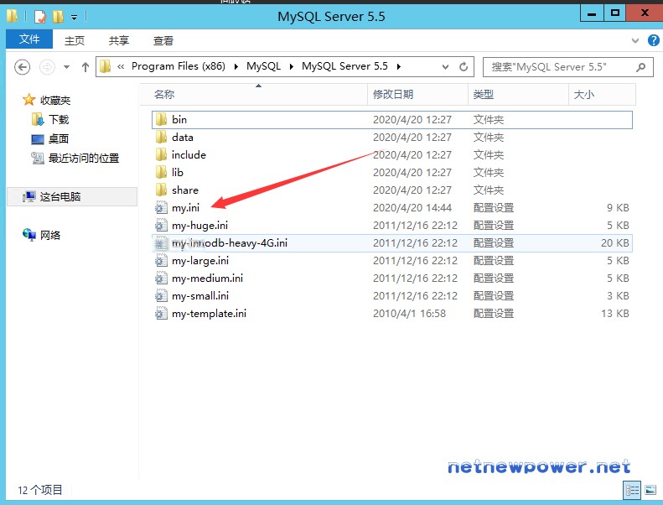This screenshot has height=505, width=663.
Task: Switch to large icons view layout
Action: 650,491
